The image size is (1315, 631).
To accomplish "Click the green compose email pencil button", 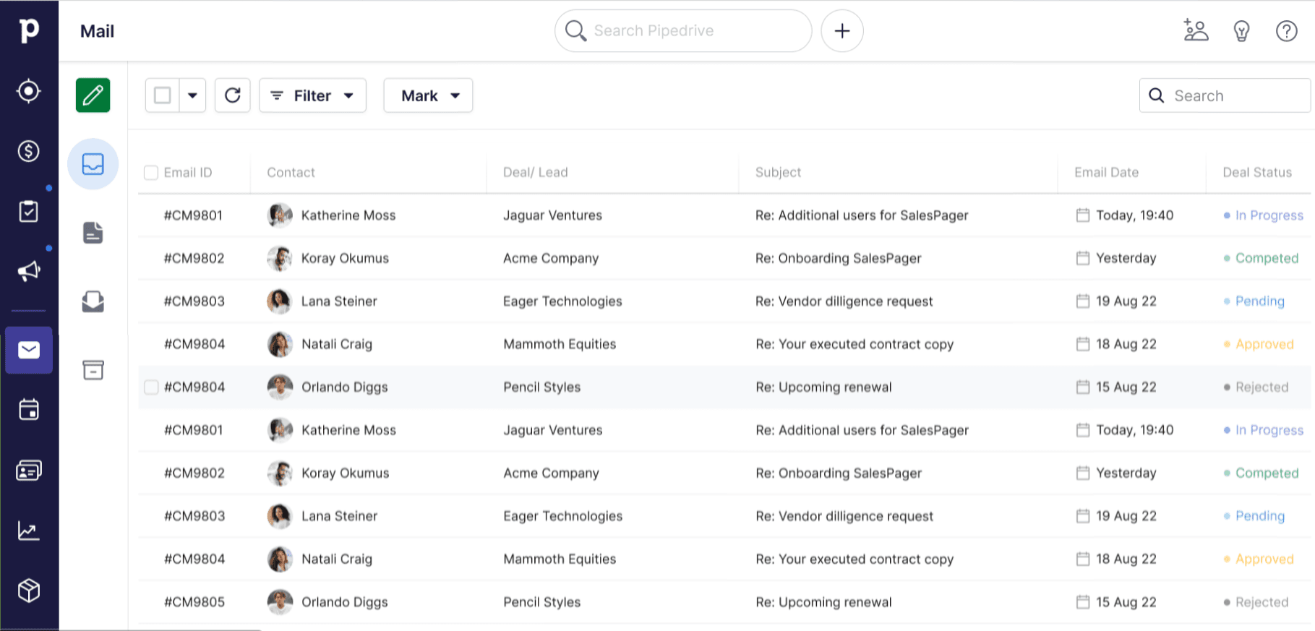I will tap(93, 95).
